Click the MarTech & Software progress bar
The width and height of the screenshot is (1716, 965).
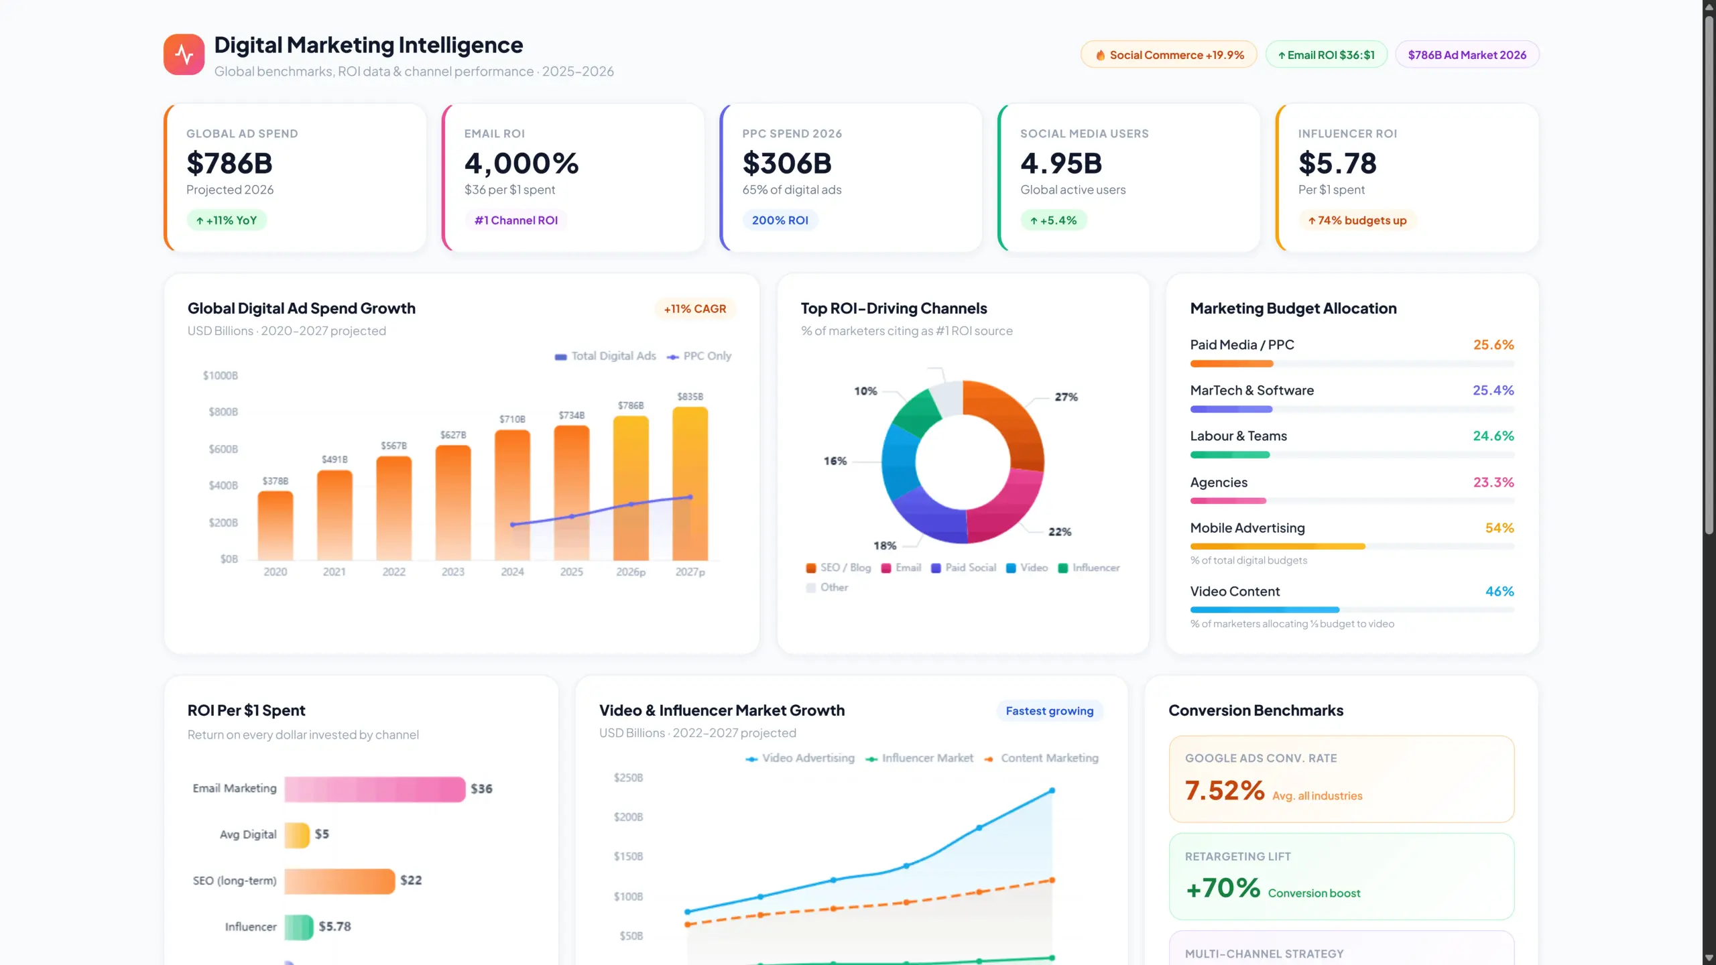click(1352, 409)
